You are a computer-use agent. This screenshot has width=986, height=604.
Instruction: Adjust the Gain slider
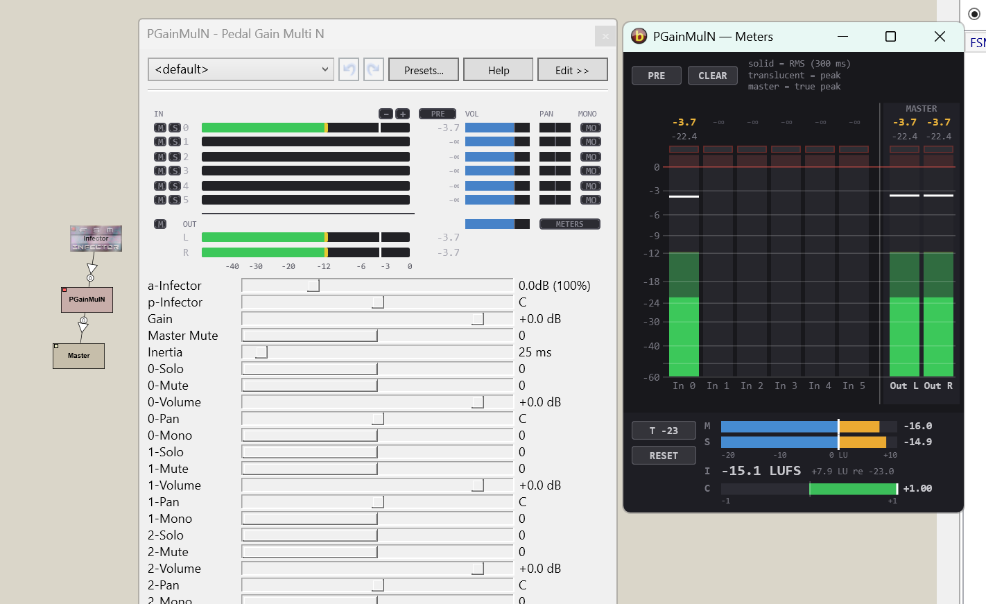click(x=377, y=319)
